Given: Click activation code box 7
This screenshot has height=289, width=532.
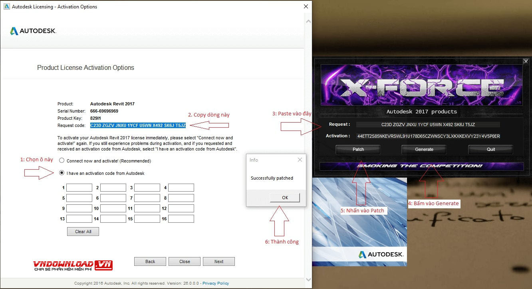Looking at the screenshot, I should [x=147, y=198].
